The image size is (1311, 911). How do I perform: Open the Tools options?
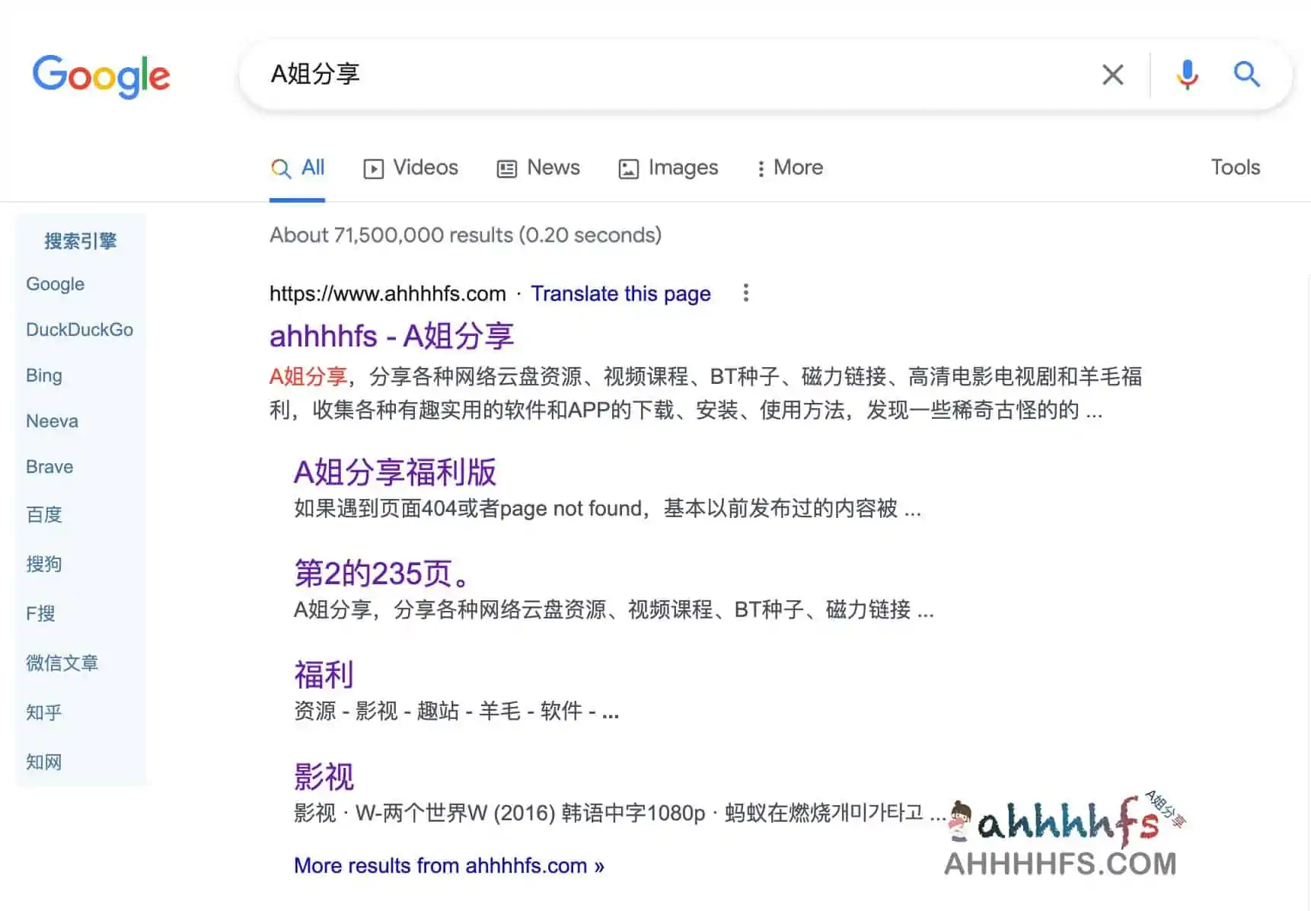pos(1235,168)
